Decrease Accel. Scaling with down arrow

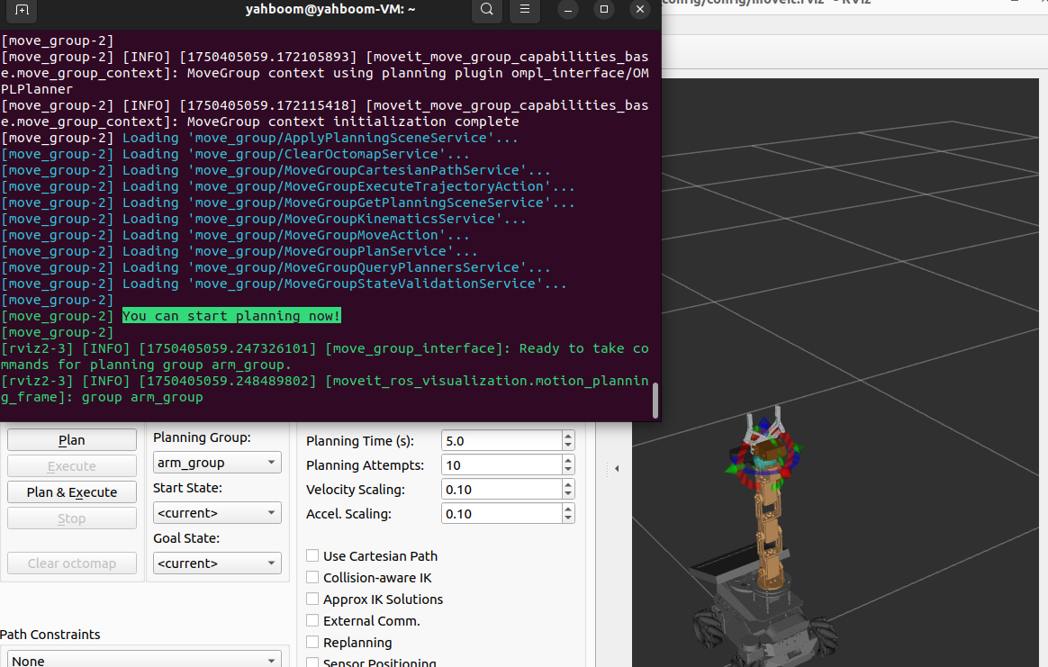point(568,518)
